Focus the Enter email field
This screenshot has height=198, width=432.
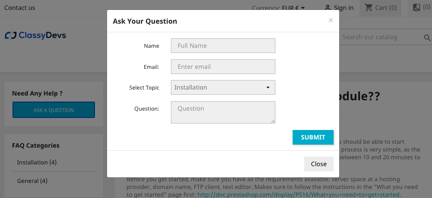point(223,67)
